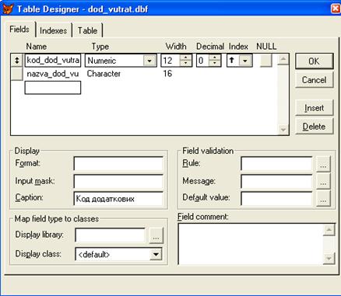Open the Message expression builder button
Screen dimensions: 341x296
(323, 181)
